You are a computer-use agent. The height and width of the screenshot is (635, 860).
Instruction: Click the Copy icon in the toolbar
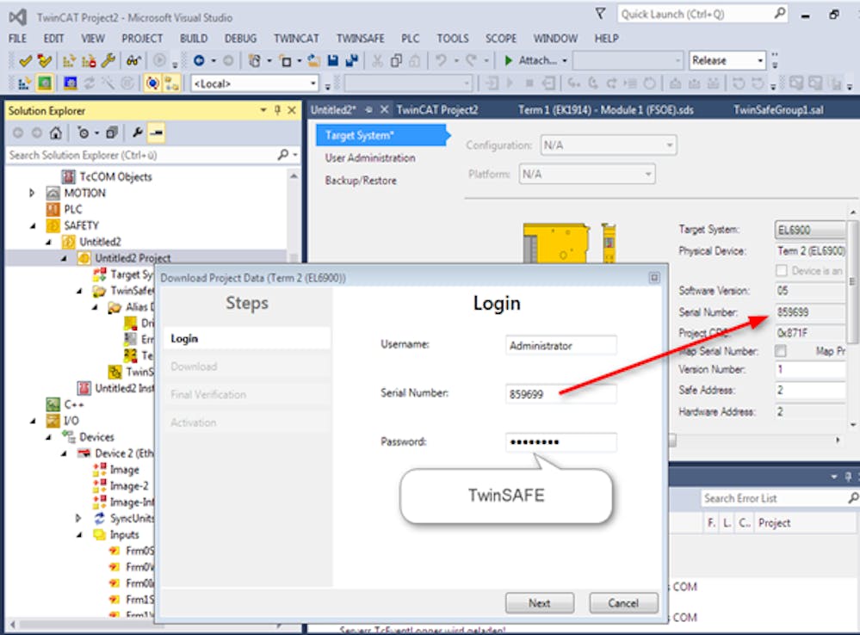click(x=396, y=60)
